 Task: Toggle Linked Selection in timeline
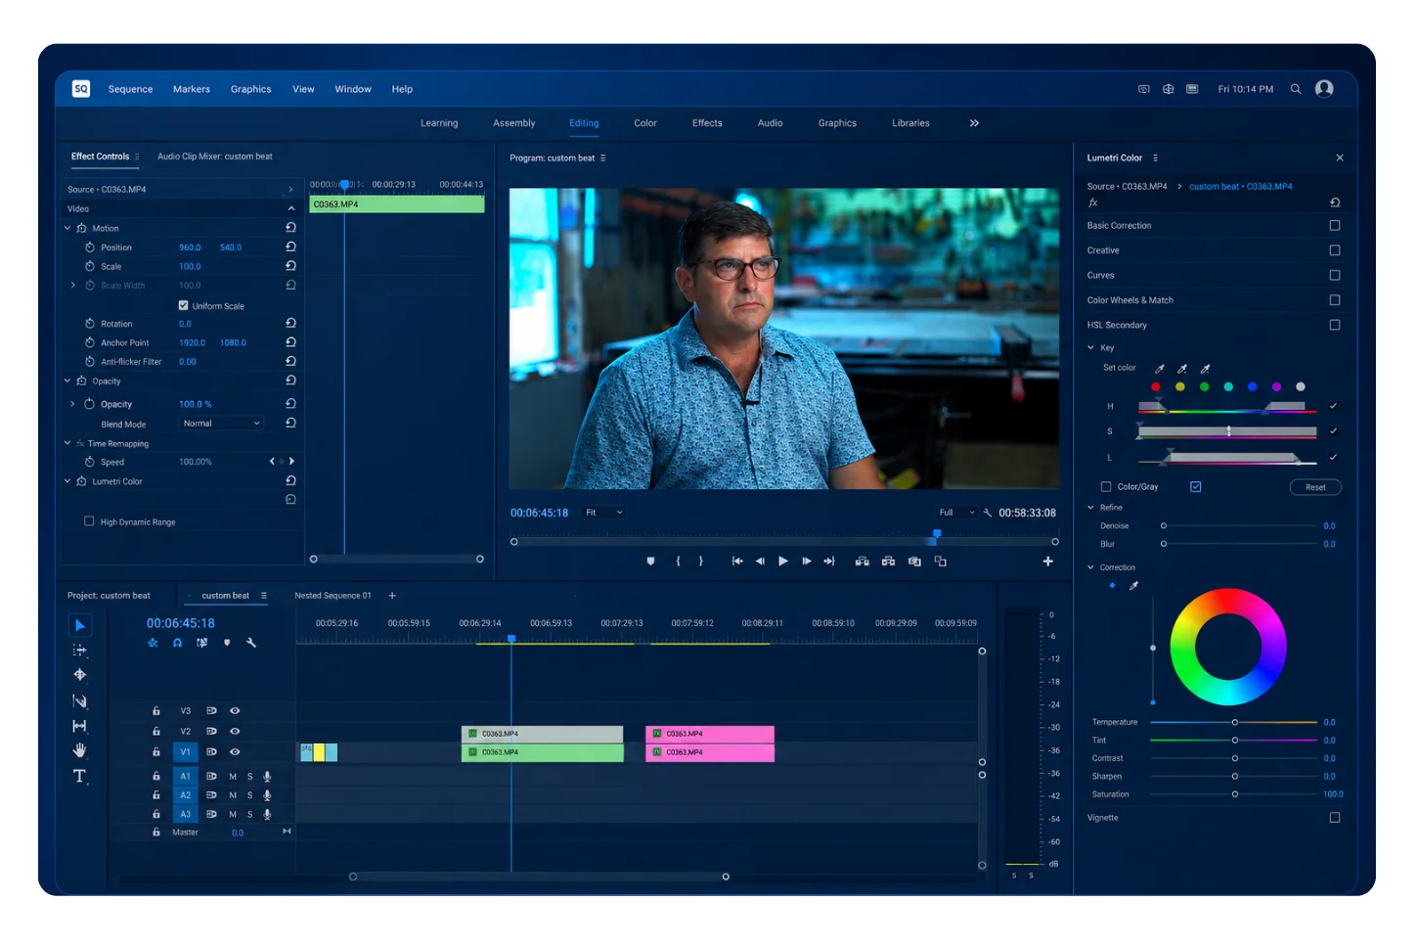[x=201, y=643]
